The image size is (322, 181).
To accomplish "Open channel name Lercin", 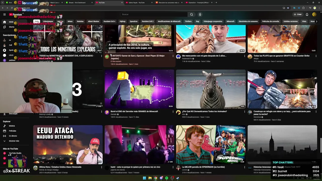I will pyautogui.click(x=185, y=170).
